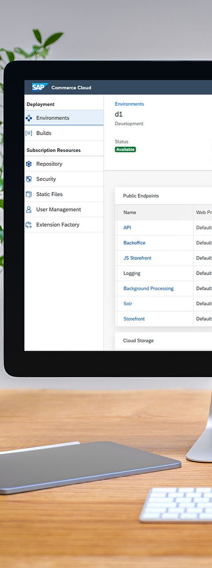Screen dimensions: 212x568
Task: Open the JS Storefront endpoint
Action: tap(137, 258)
